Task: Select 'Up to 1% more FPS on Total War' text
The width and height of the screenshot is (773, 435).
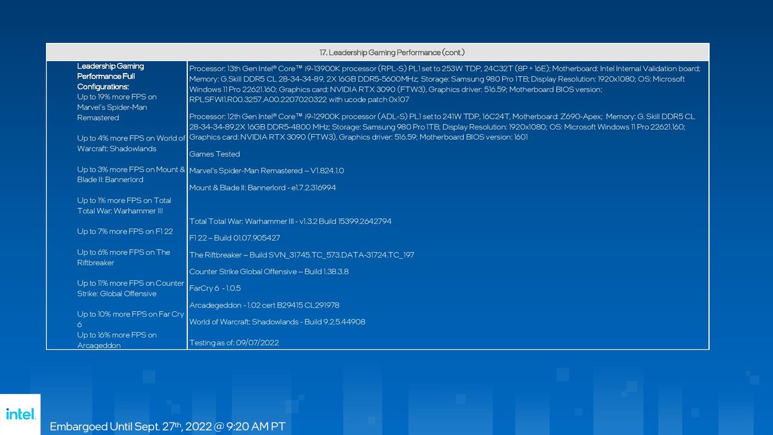Action: coord(124,205)
